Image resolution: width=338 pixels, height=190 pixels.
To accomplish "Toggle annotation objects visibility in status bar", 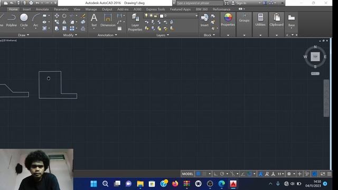I will point(260,174).
